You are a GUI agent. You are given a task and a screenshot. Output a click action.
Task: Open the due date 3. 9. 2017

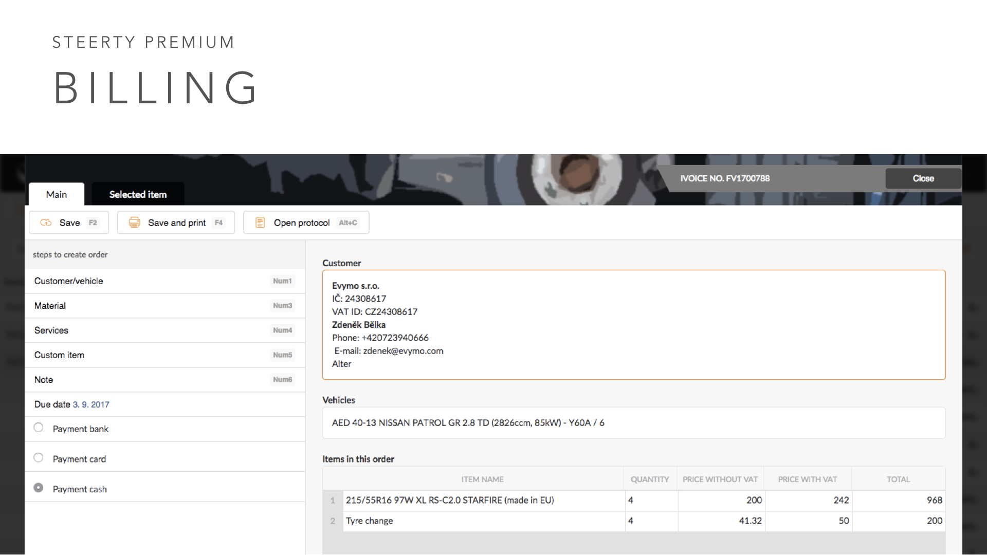(x=91, y=404)
